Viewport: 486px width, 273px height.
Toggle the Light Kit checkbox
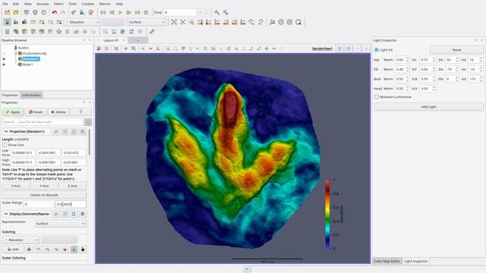(x=377, y=50)
